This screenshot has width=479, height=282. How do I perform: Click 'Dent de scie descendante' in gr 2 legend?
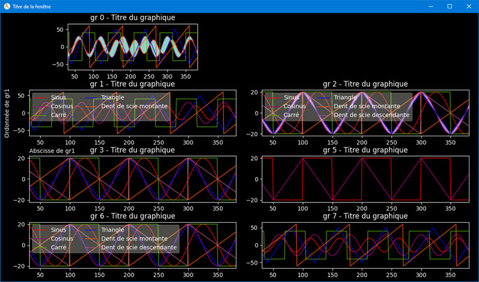point(371,115)
